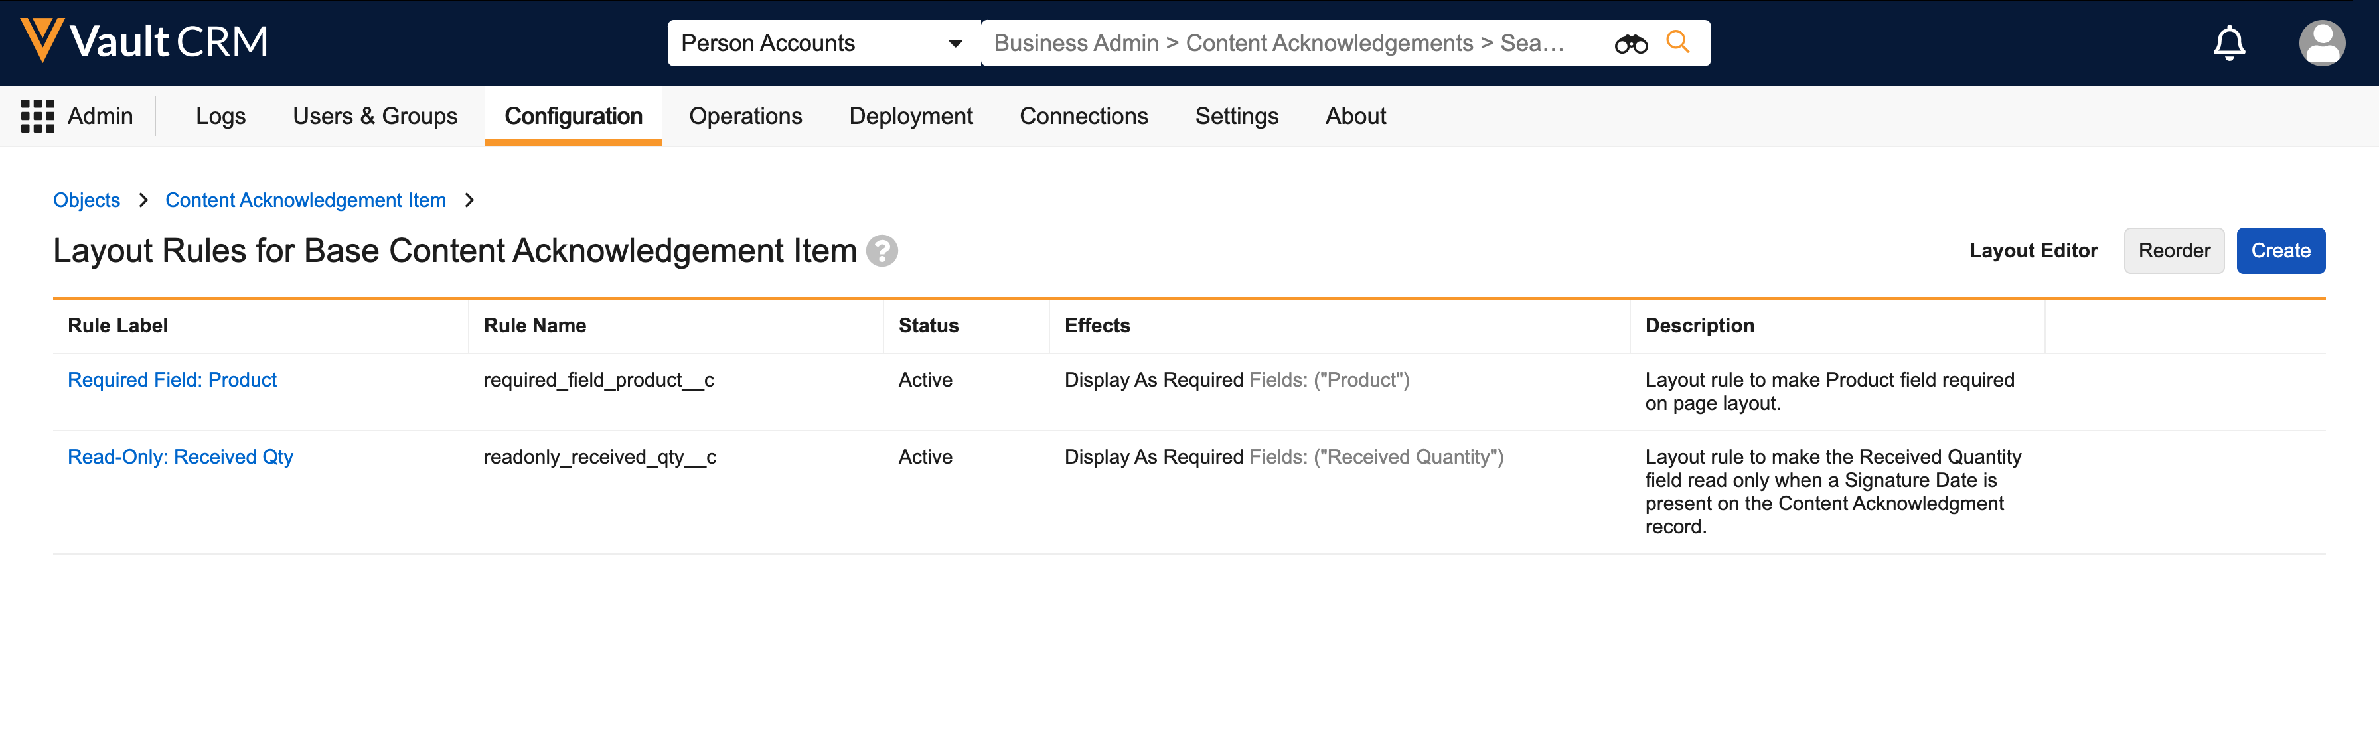Click the help question mark icon
This screenshot has width=2379, height=743.
[x=882, y=251]
